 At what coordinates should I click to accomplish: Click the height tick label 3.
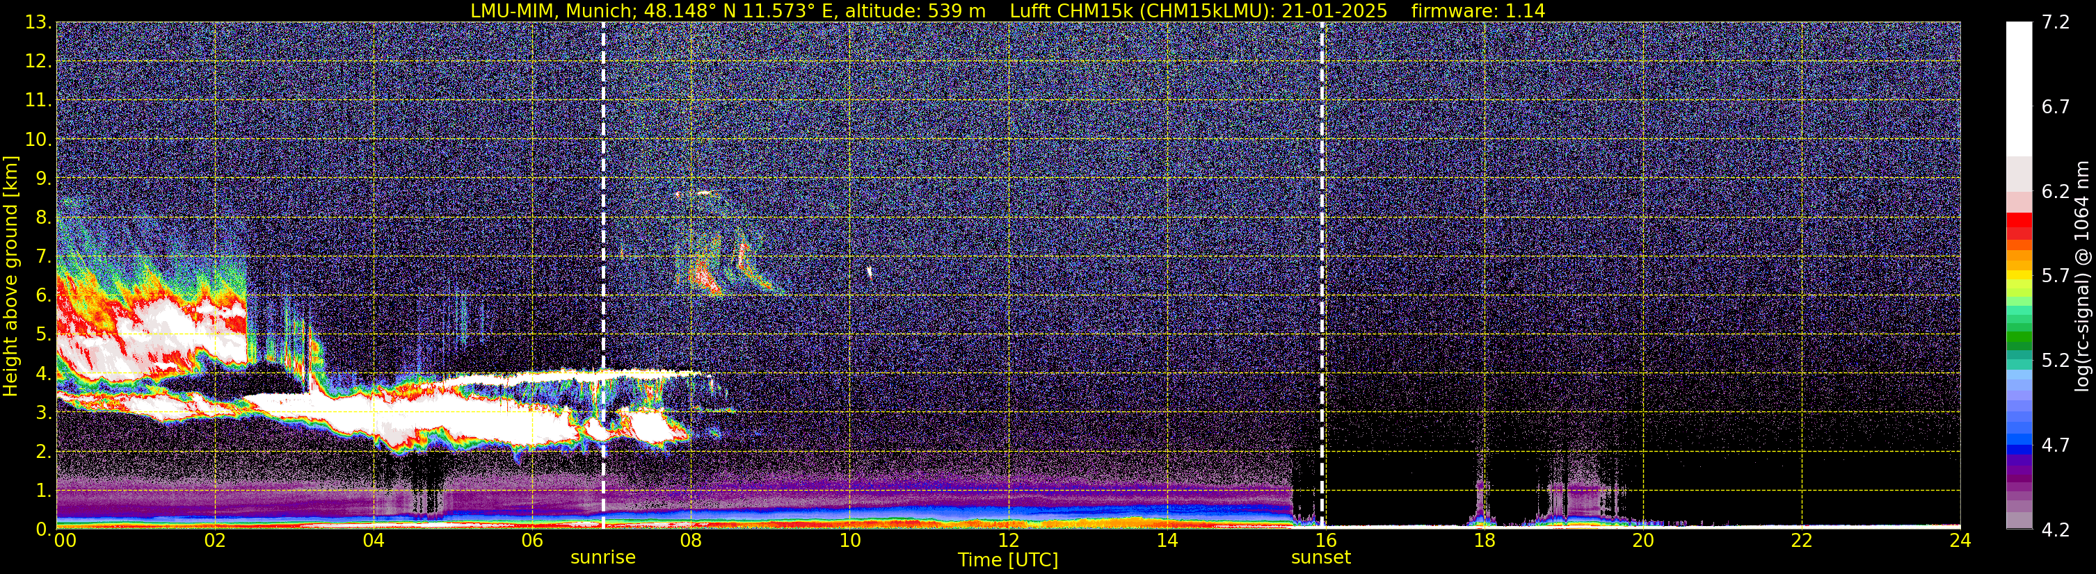[43, 413]
